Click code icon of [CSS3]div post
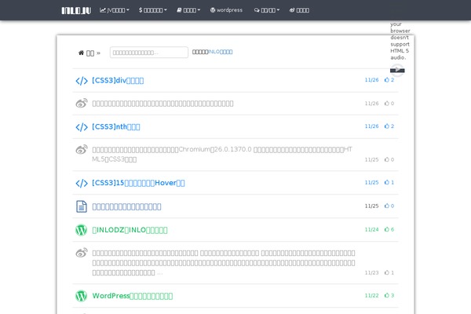This screenshot has width=471, height=314. [82, 81]
